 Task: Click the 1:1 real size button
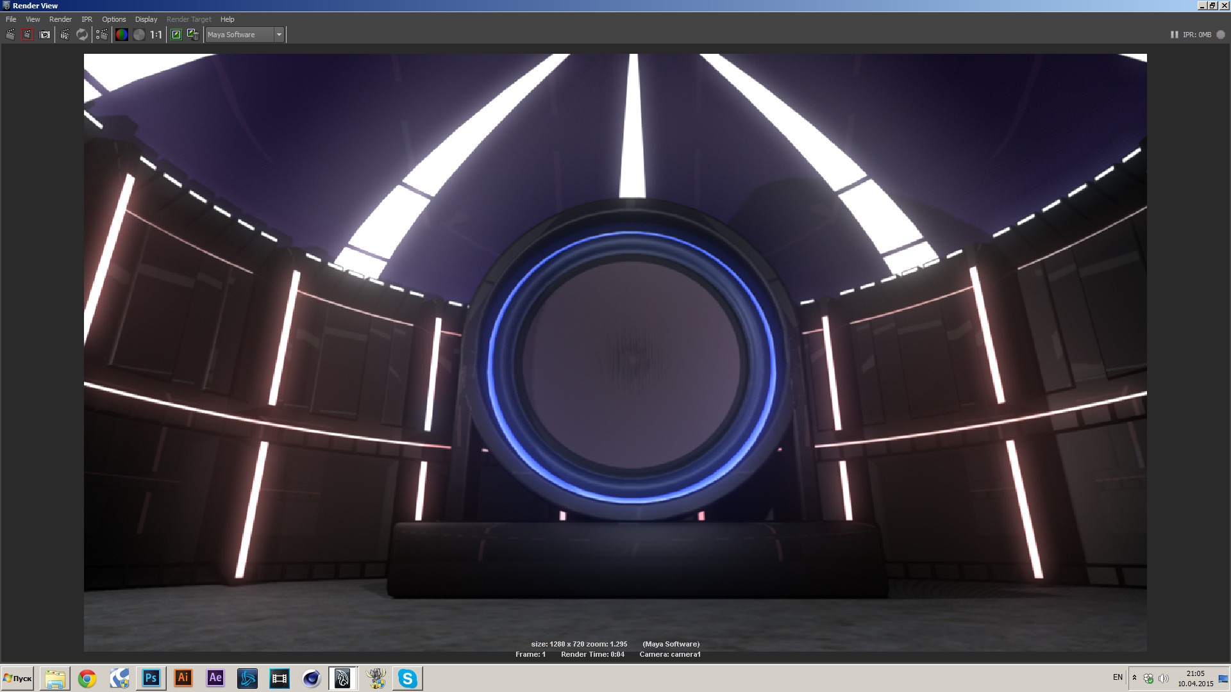click(156, 35)
